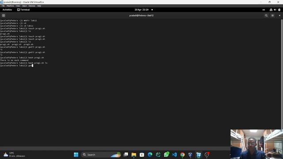The height and width of the screenshot is (159, 283).
Task: Click the webcam video thumbnail
Action: [x=256, y=144]
